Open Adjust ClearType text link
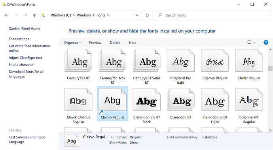 (25, 58)
